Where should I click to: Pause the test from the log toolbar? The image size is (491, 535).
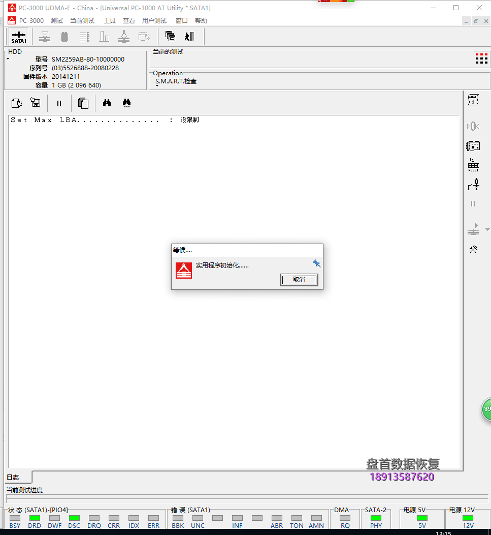[x=59, y=103]
